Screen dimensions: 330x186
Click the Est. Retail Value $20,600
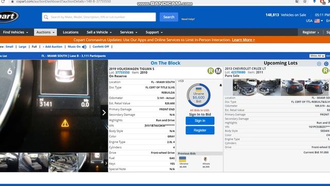pos(170,103)
